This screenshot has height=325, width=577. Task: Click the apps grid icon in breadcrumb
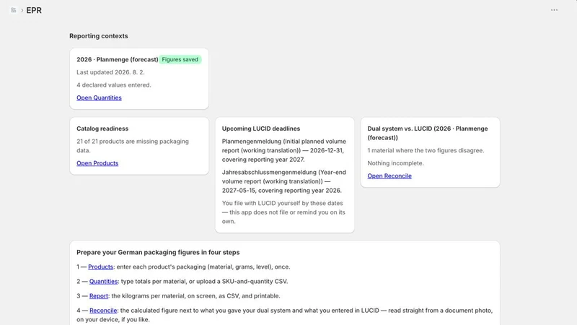coord(14,10)
